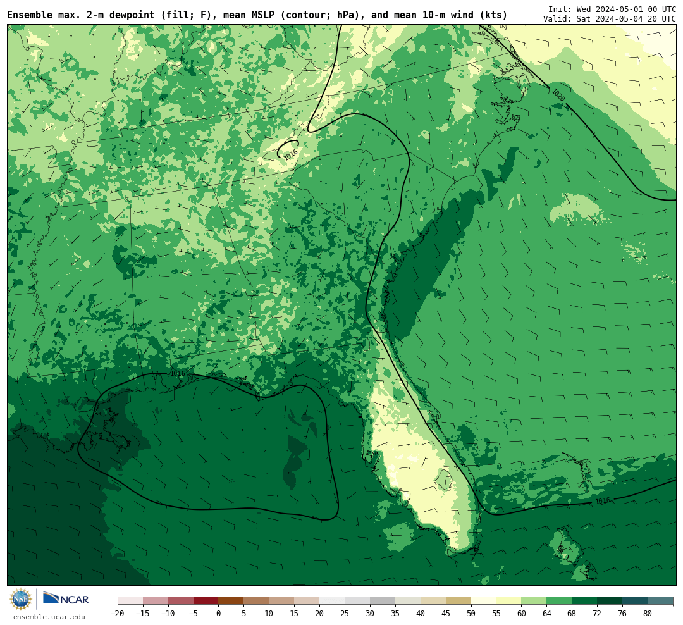Pick the dark green swatch between 68 and 72
The image size is (683, 625).
tap(585, 601)
